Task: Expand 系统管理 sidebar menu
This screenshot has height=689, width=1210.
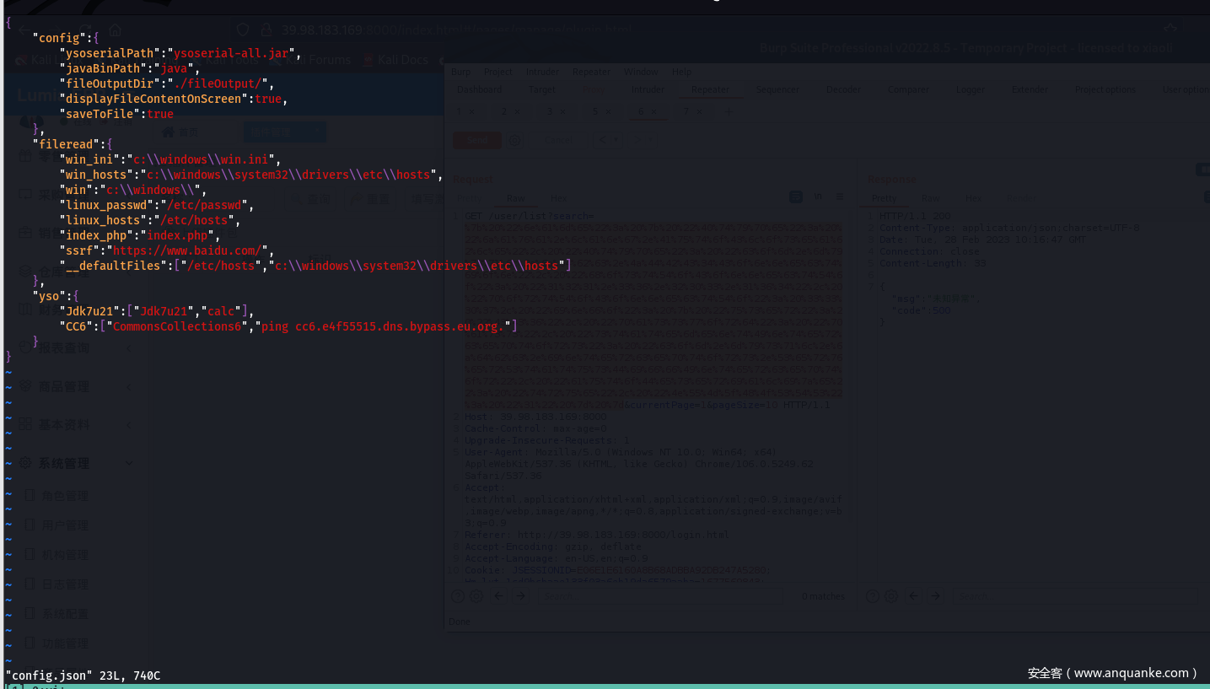Action: click(76, 463)
